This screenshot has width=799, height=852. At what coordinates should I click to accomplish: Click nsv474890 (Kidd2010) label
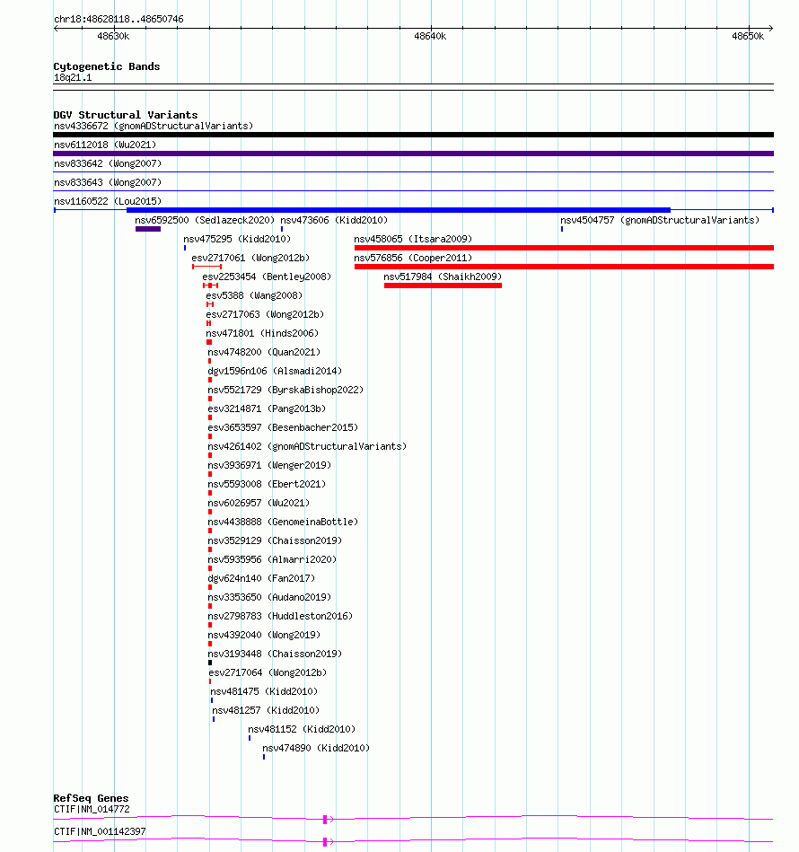tap(316, 748)
